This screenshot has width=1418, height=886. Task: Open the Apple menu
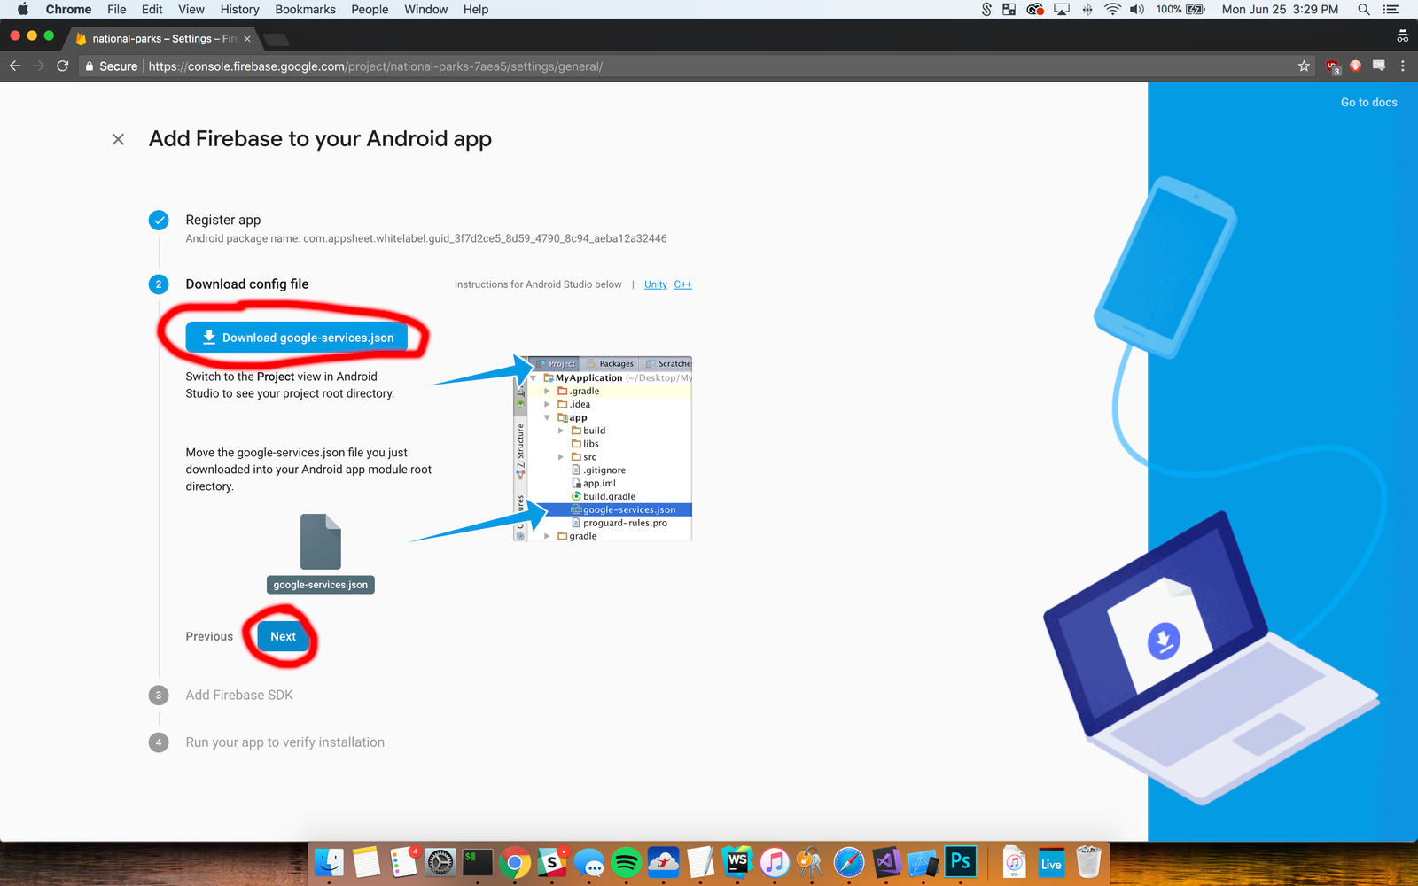[x=23, y=9]
